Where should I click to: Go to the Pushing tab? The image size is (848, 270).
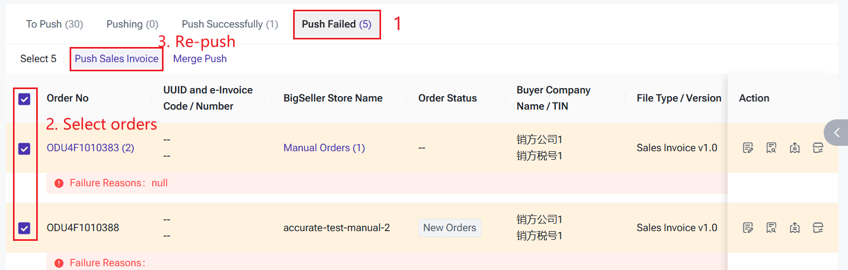(132, 24)
